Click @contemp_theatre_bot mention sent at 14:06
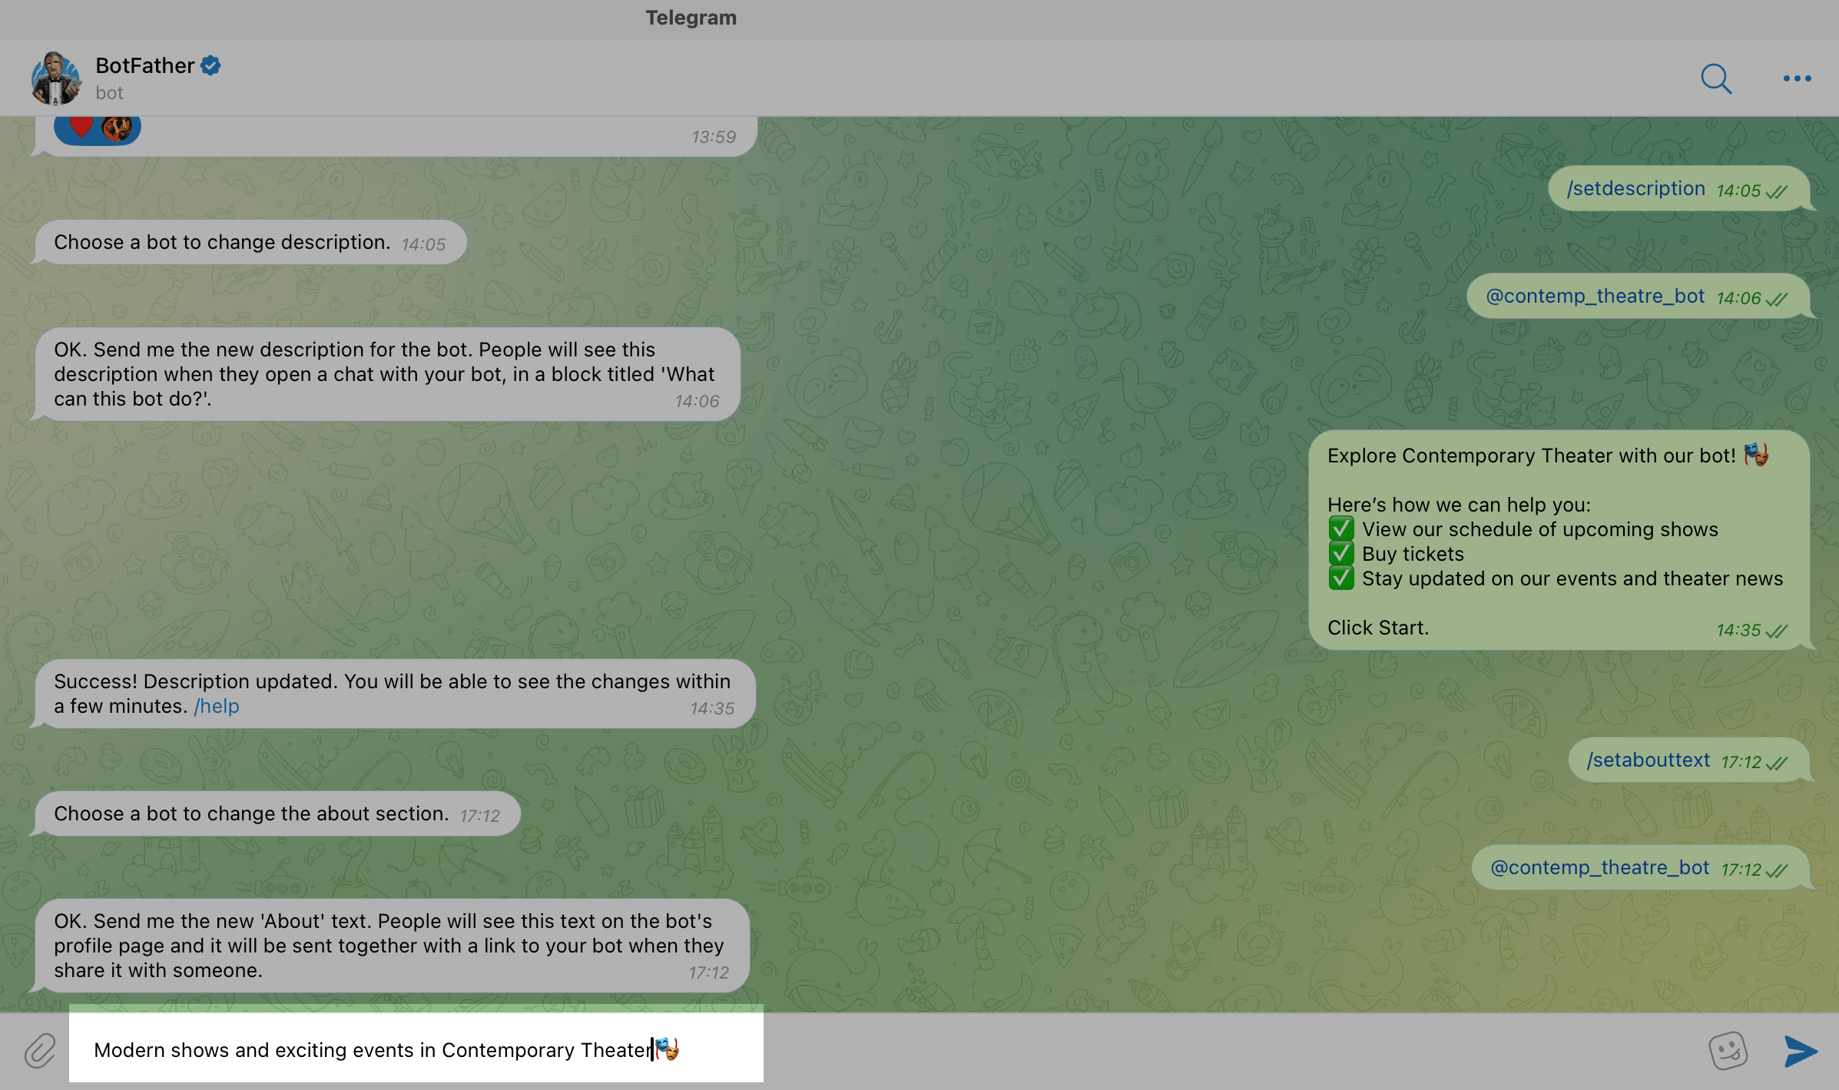 coord(1595,297)
